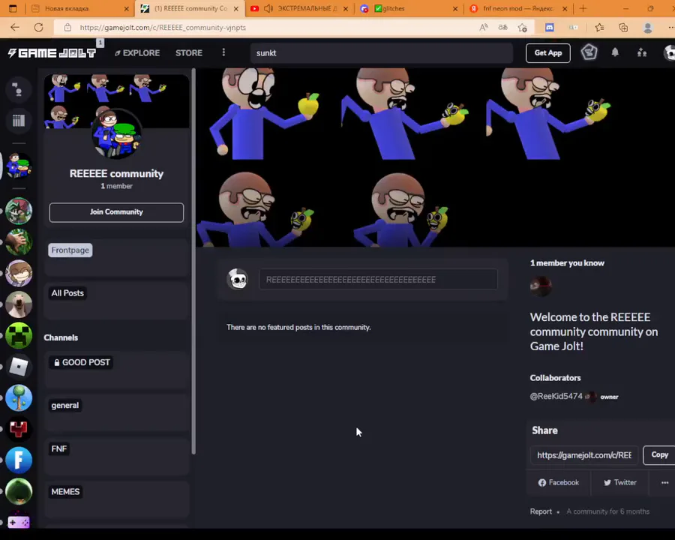Refresh the browser page
675x540 pixels.
[x=39, y=28]
